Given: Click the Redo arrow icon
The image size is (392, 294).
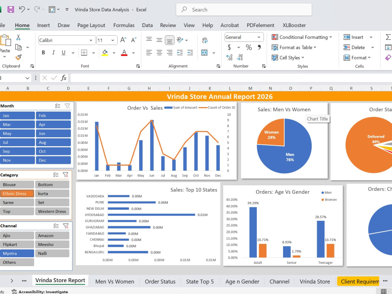Looking at the screenshot, I should [37, 9].
